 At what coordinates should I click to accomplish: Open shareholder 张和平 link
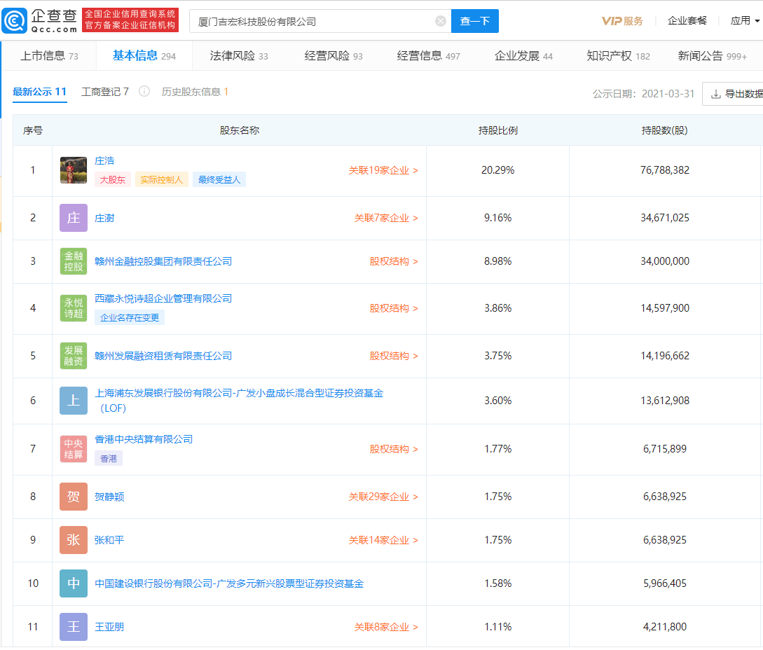point(109,540)
